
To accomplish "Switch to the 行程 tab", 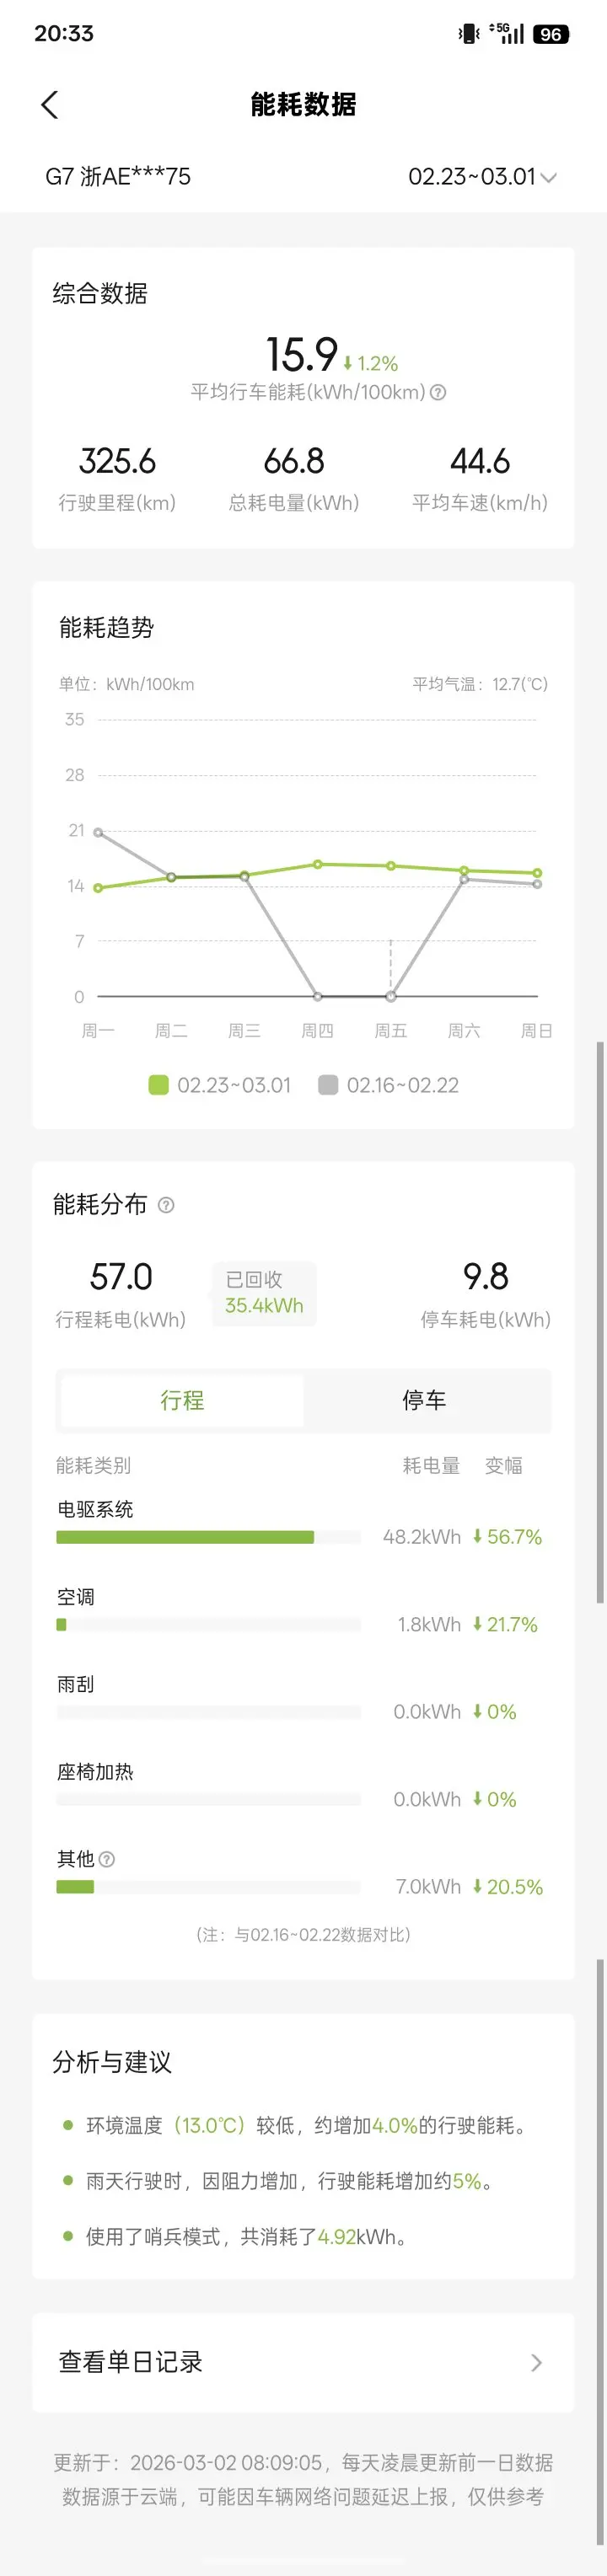I will [182, 1400].
